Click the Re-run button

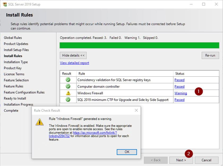[x=210, y=55]
